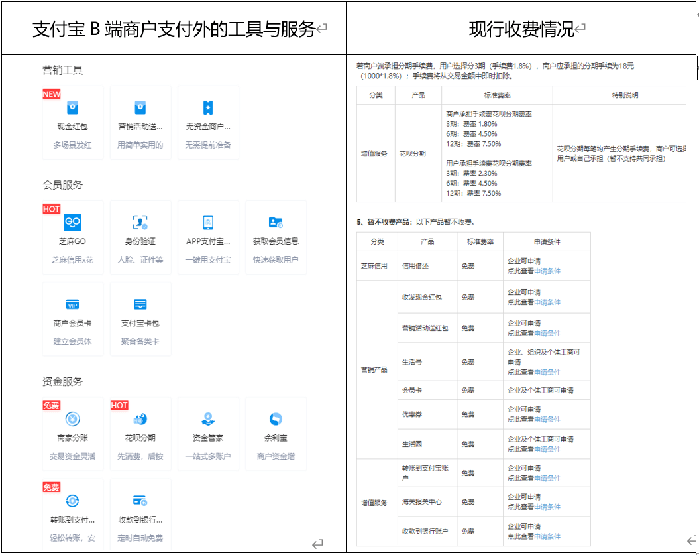Click the 企业及个体工商可申请 text in 会员卡 row

tap(540, 391)
